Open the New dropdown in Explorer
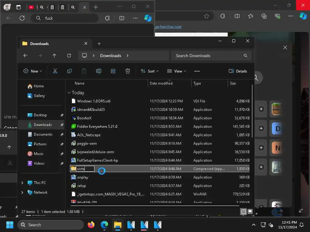 [33, 71]
